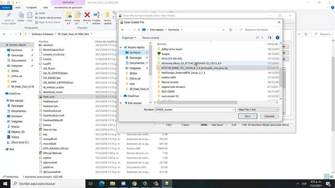Viewport: 335px width, 188px height.
Task: Click Software Celulares in Explorer breadcrumb
Action: point(42,34)
